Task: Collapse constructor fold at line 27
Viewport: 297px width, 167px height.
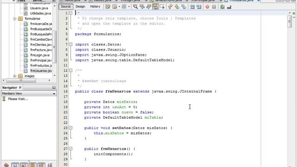Action: 71,148
